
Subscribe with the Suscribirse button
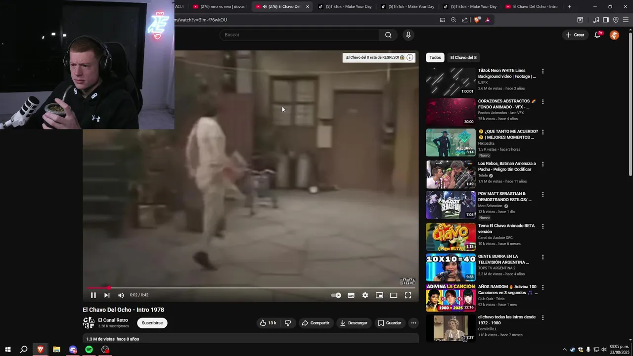[x=152, y=323]
